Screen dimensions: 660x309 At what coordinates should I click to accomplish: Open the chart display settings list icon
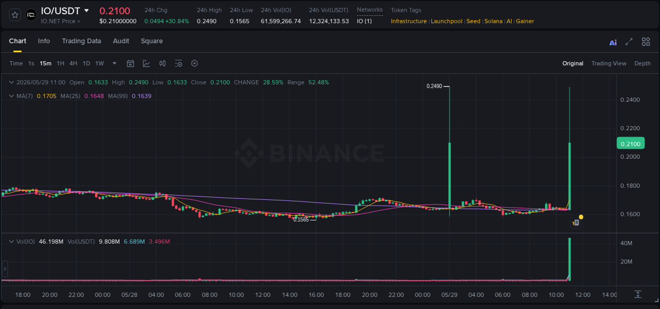click(178, 63)
